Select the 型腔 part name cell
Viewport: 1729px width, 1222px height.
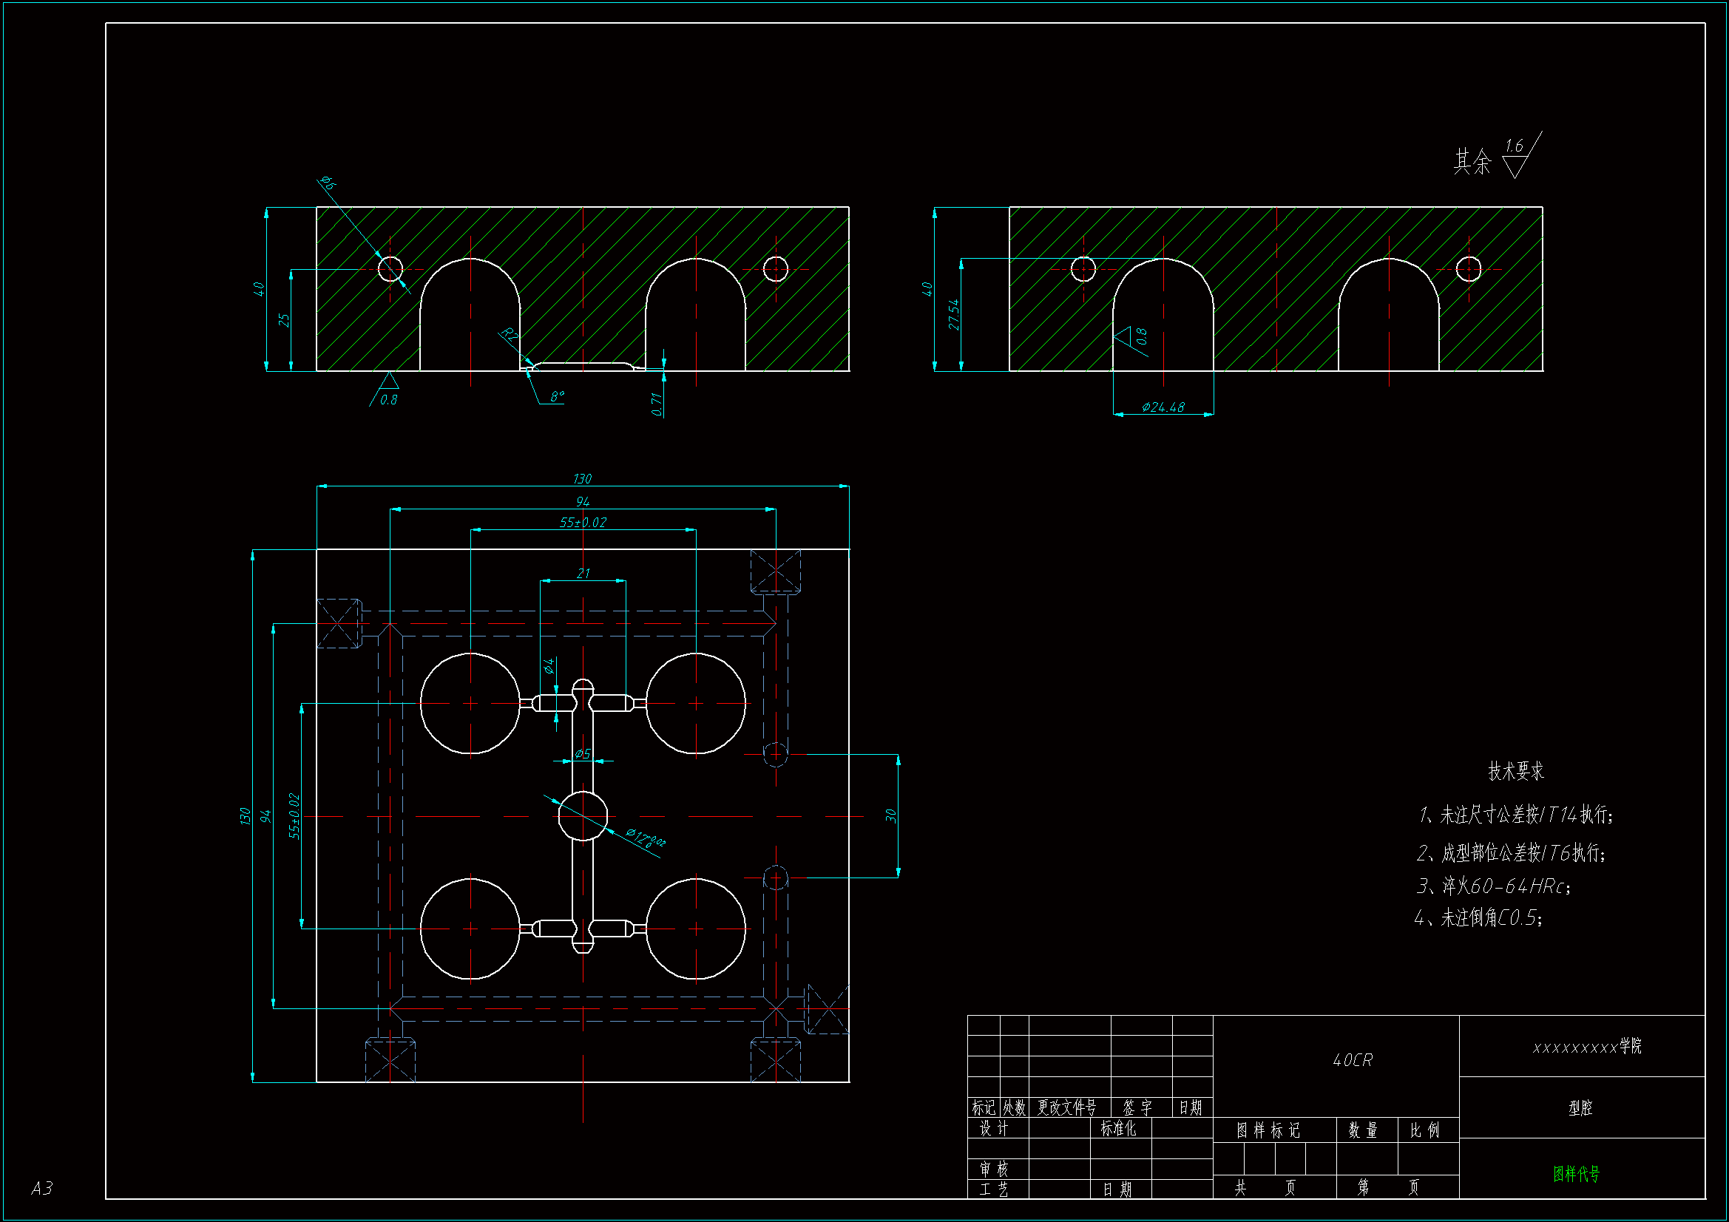(x=1580, y=1107)
